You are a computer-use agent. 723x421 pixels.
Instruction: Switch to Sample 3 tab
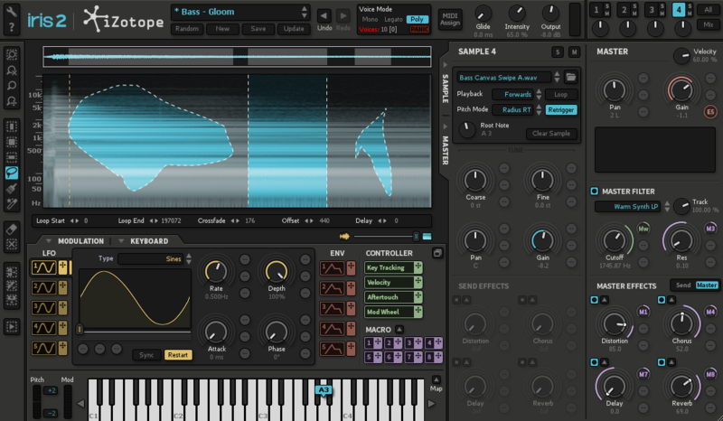[x=652, y=10]
